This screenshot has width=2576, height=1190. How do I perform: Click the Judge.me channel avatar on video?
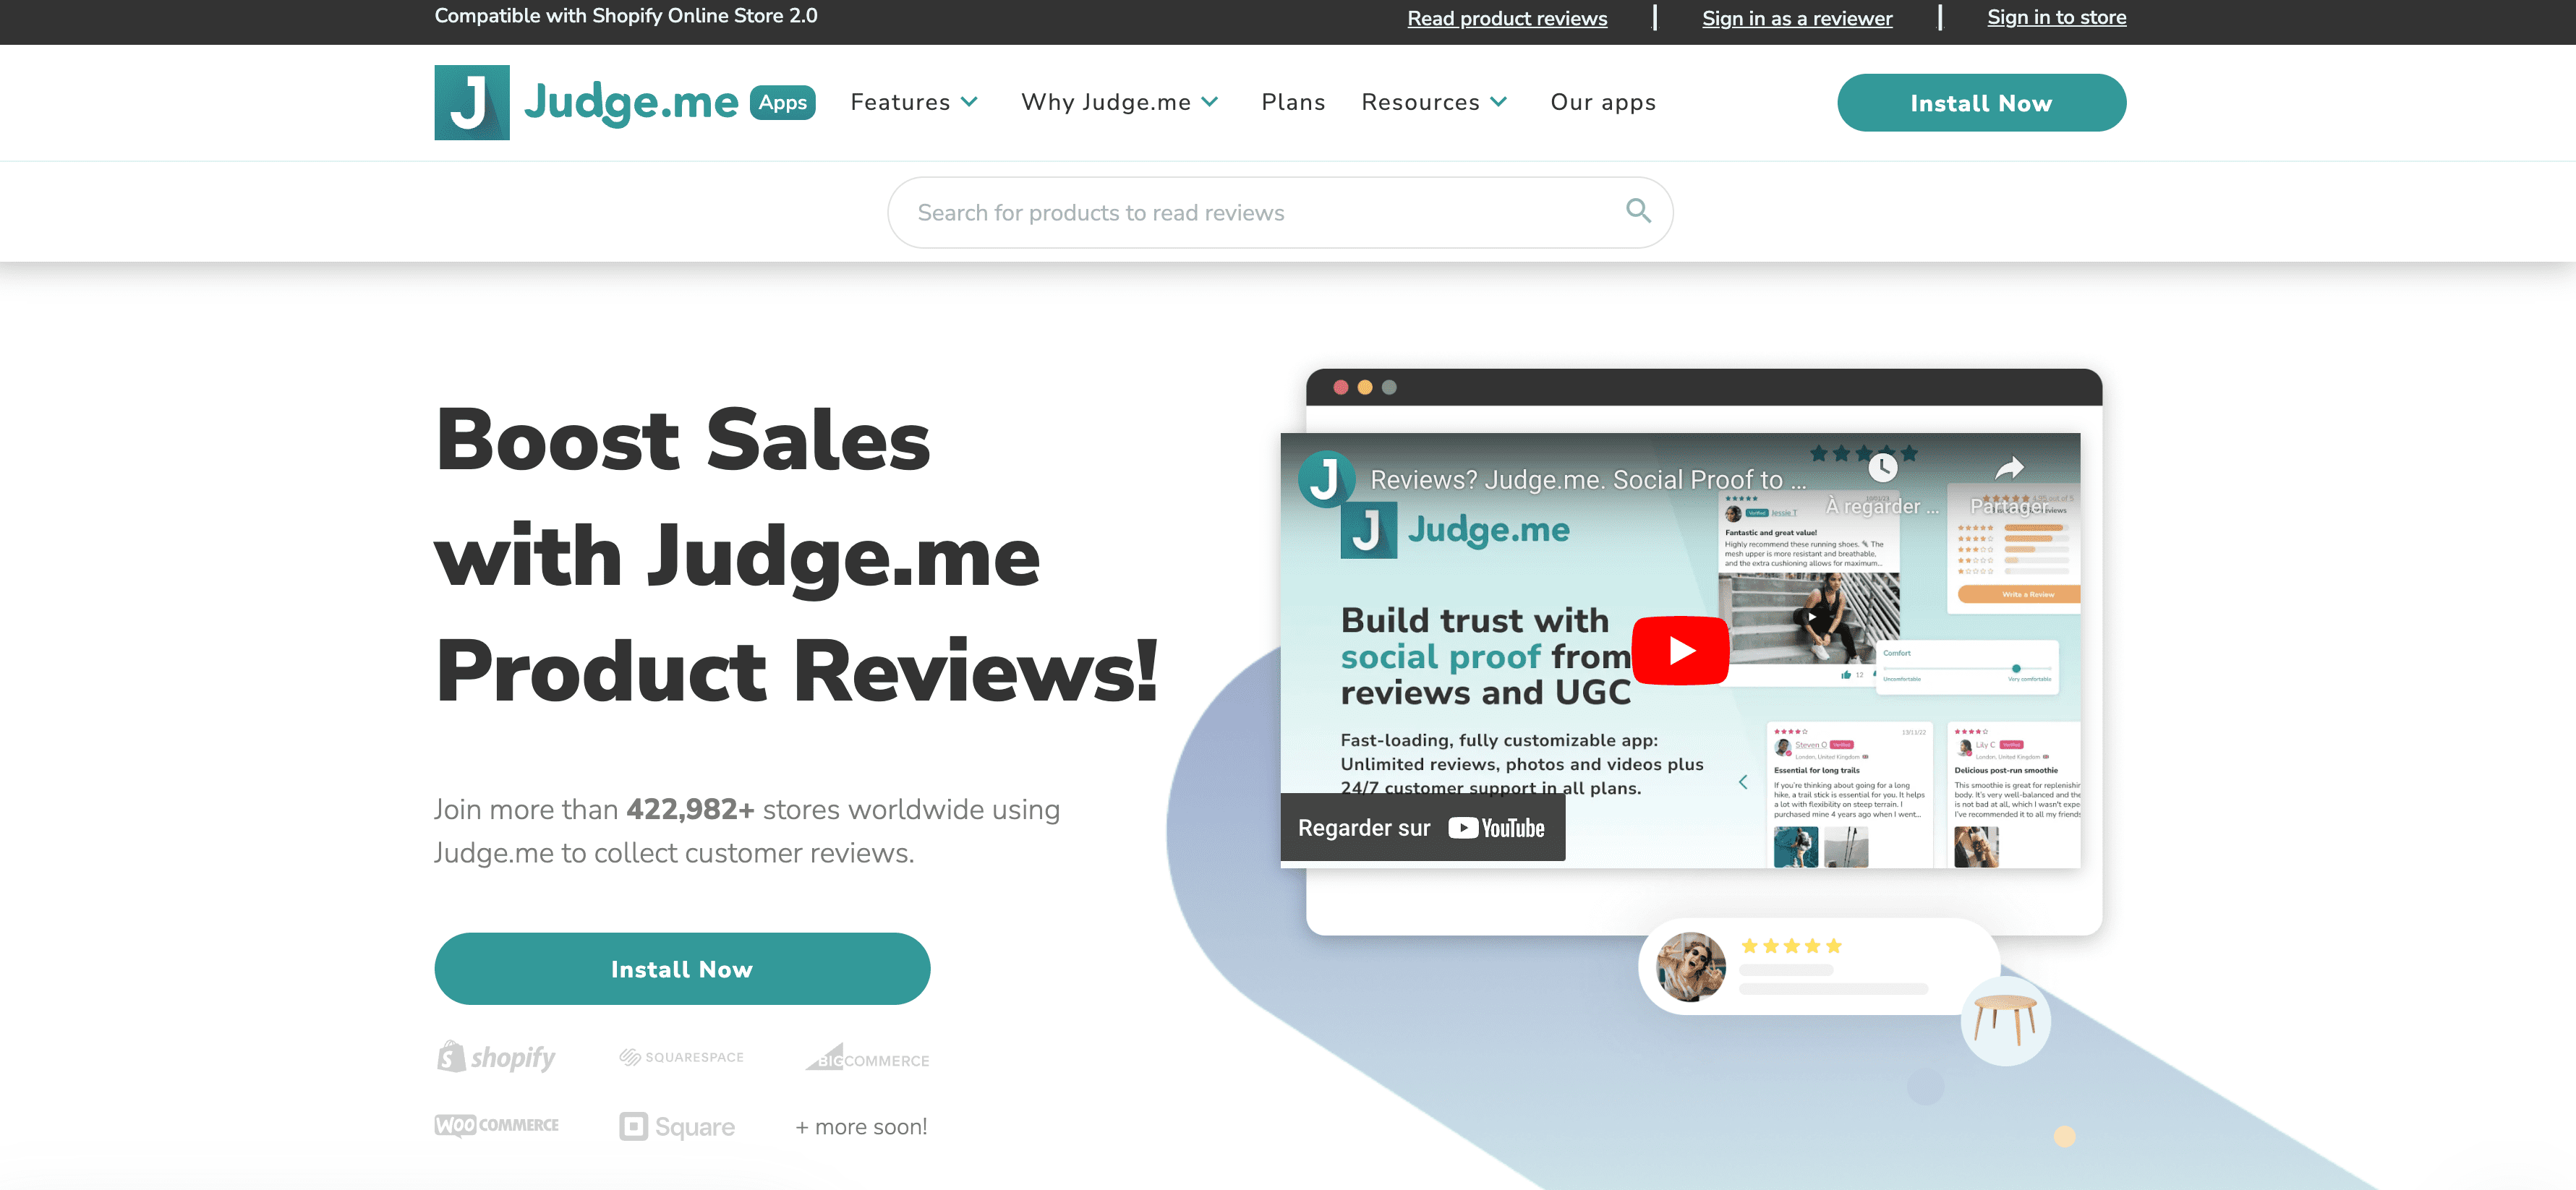pos(1326,479)
